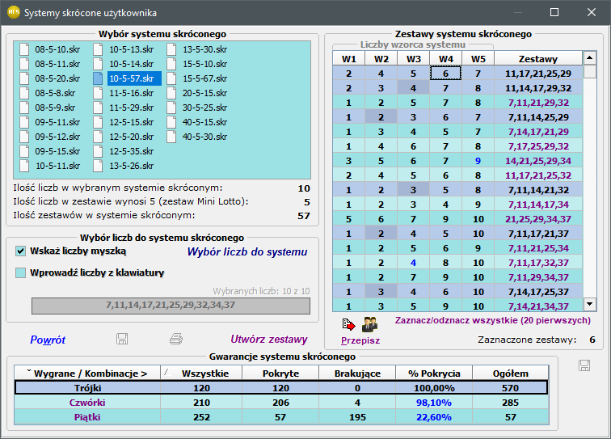Click the save diskette icon beside Powrót
Viewport: 611px width, 439px height.
(x=122, y=339)
